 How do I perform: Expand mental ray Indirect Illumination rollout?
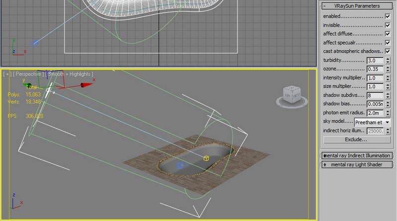356,155
